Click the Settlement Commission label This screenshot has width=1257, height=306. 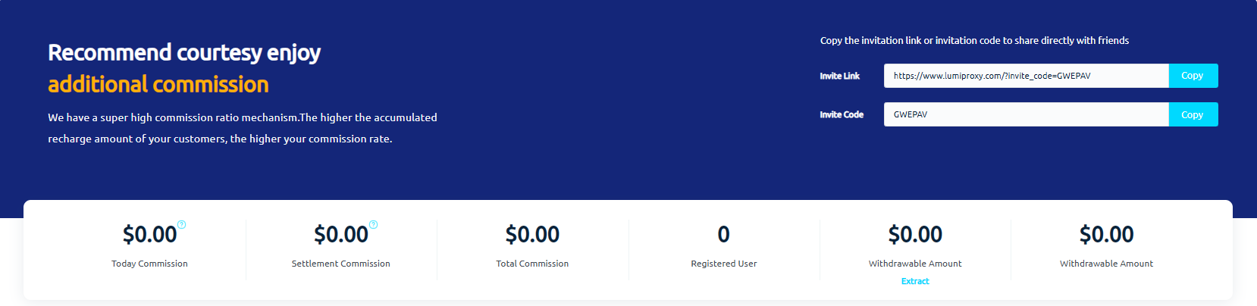coord(340,264)
